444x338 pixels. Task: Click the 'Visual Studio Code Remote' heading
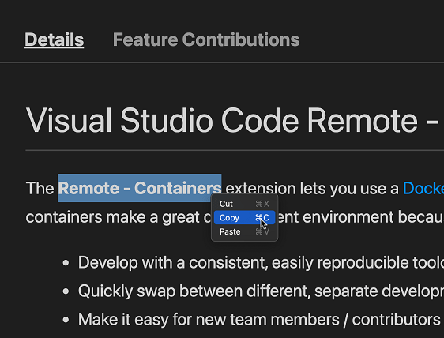[232, 120]
